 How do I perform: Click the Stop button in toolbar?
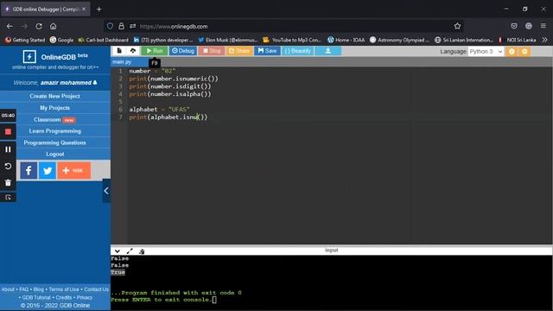coord(212,51)
